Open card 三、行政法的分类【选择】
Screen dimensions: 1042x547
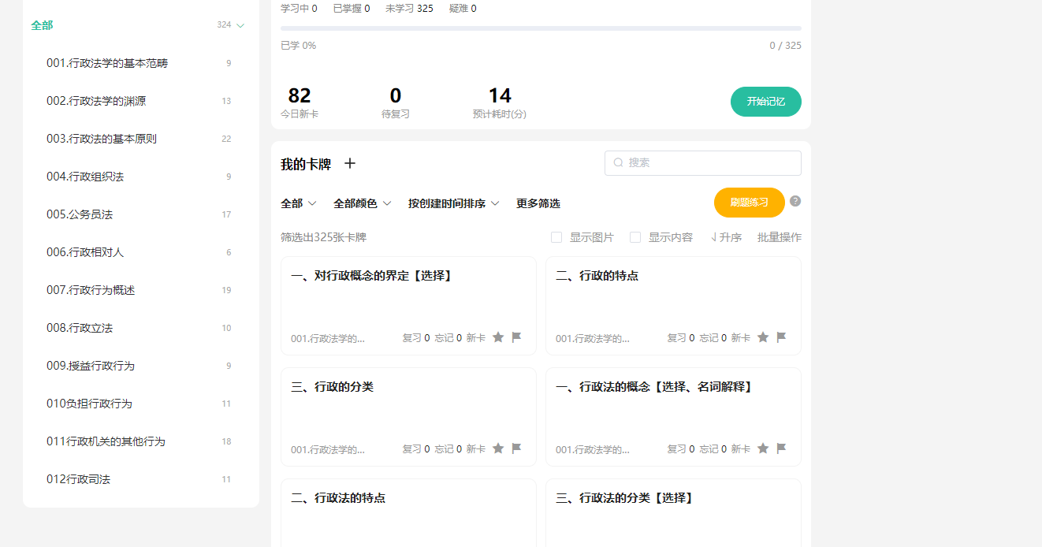(x=673, y=512)
